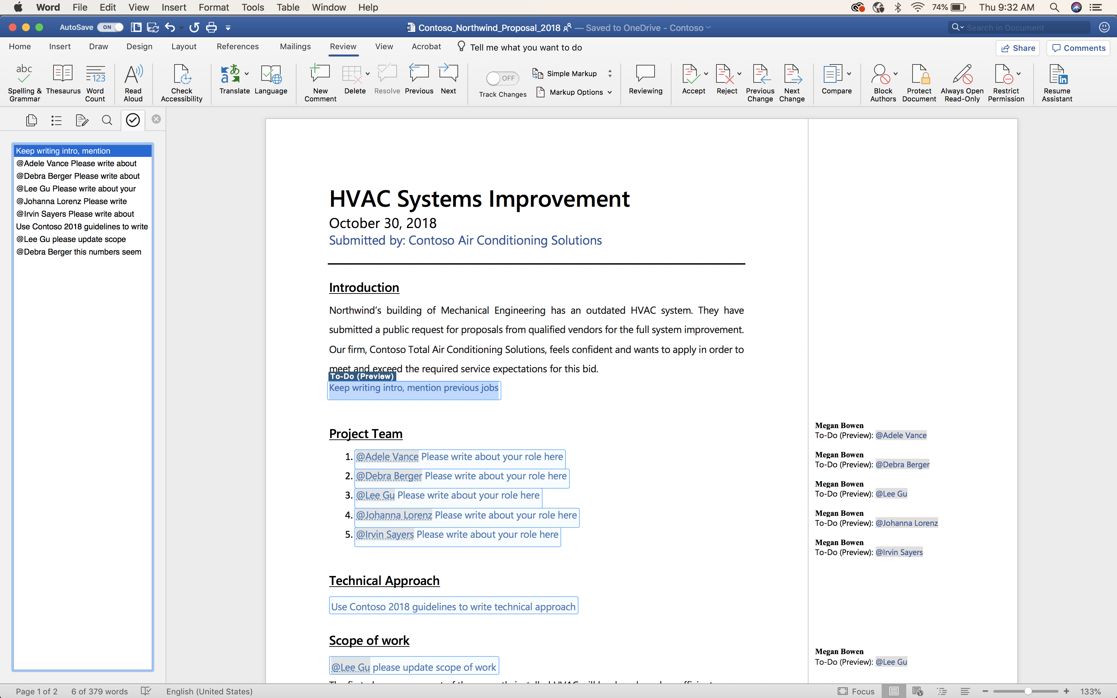Open Spelling & Grammar check
Screen dimensions: 1117x698
(25, 83)
